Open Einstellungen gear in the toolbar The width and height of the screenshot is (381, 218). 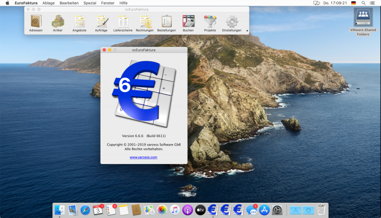[x=232, y=23]
